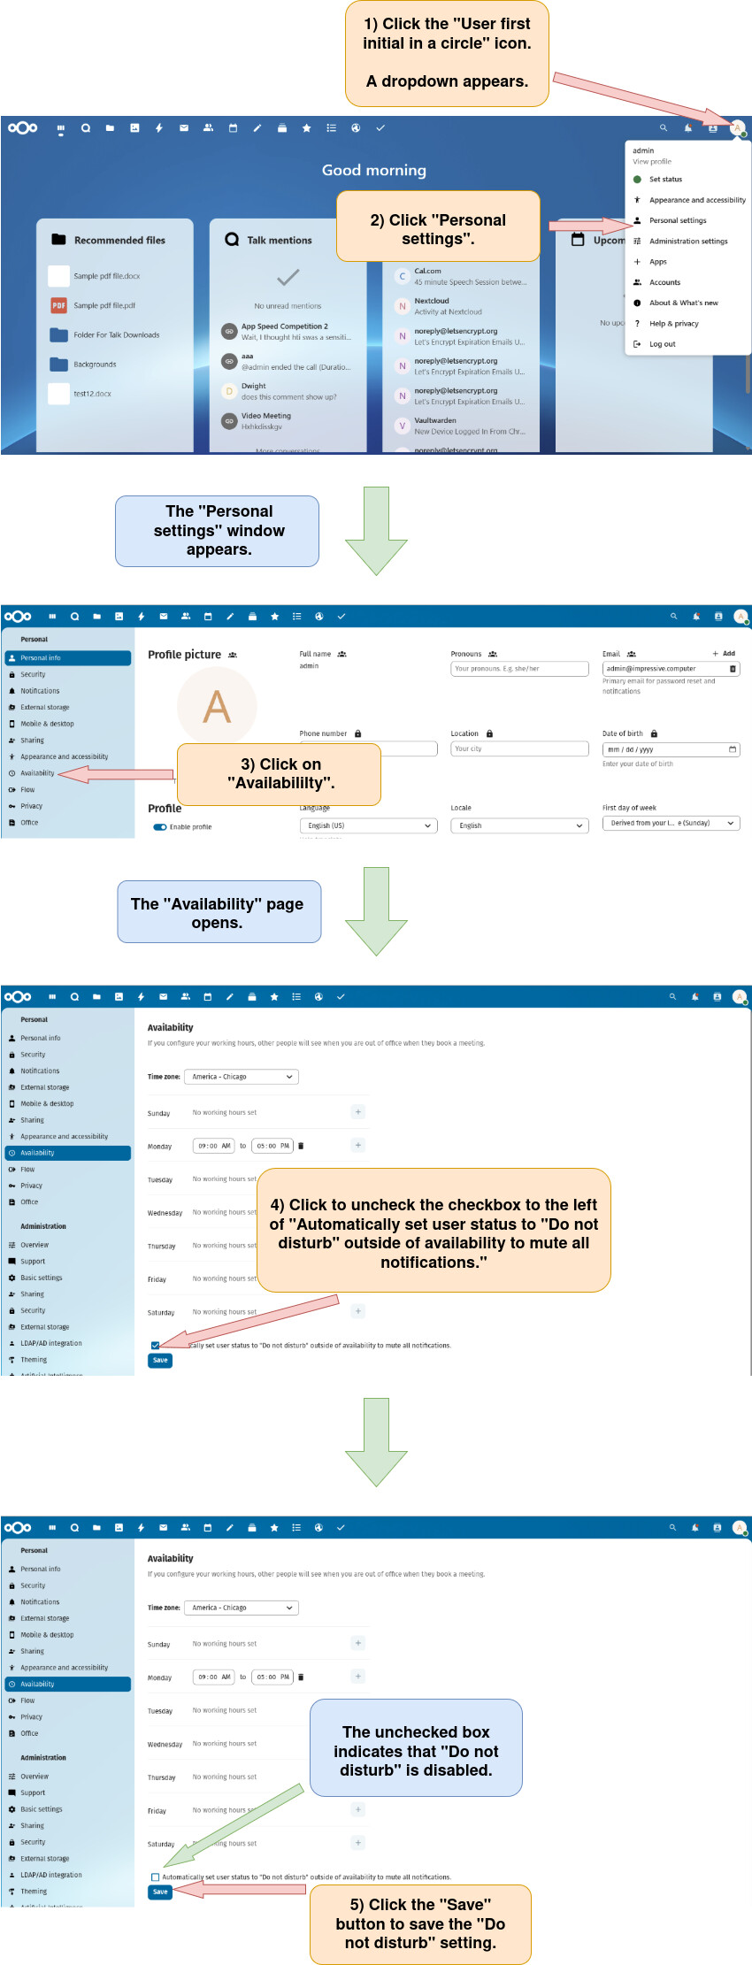
Task: Open the First day of week dropdown
Action: pyautogui.click(x=671, y=823)
